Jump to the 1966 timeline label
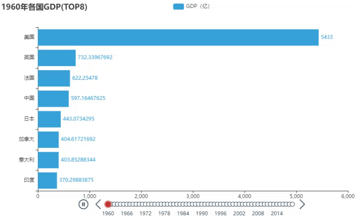This screenshot has height=219, width=358. 127,214
